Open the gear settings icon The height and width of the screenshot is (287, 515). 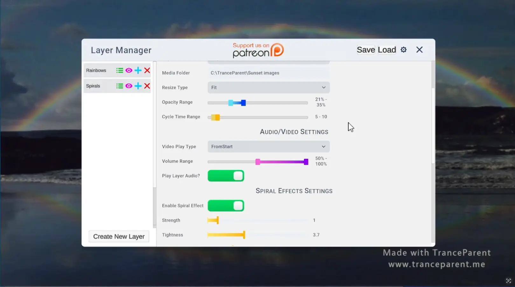point(403,50)
